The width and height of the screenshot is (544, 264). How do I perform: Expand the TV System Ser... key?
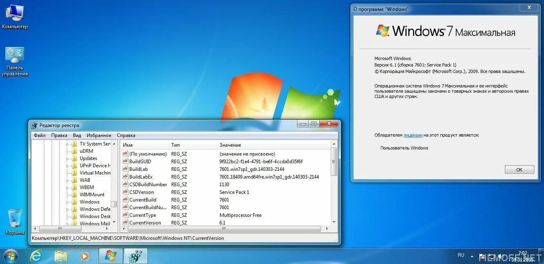pos(68,144)
